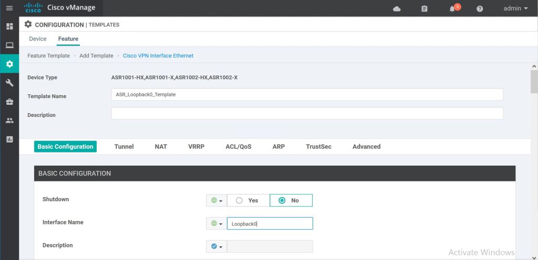This screenshot has height=260, width=538.
Task: Open the Administration people sidebar icon
Action: (9, 121)
